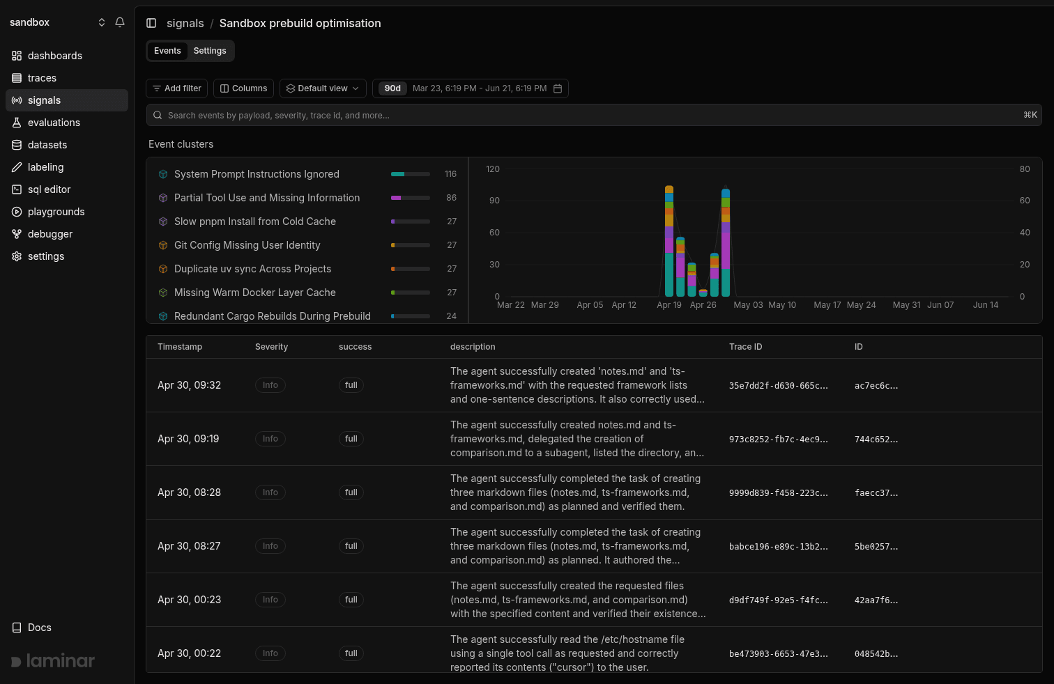
Task: Click the signals breadcrumb link
Action: coord(185,23)
